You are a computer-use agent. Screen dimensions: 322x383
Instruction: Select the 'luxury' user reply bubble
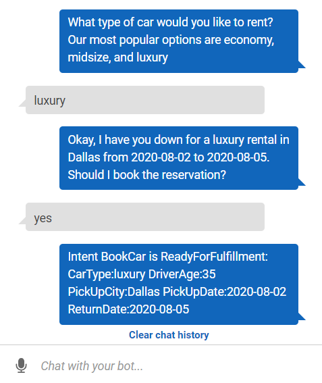[145, 100]
